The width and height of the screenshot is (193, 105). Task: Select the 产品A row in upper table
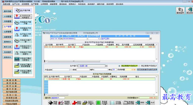pos(99,47)
